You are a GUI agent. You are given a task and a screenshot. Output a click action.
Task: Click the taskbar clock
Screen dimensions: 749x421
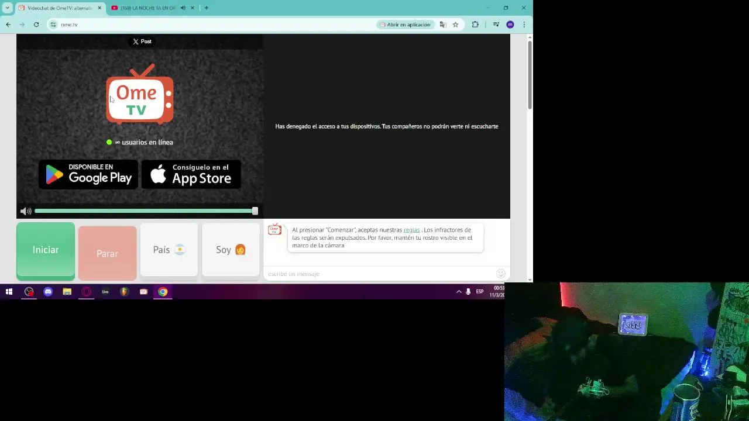click(x=498, y=292)
